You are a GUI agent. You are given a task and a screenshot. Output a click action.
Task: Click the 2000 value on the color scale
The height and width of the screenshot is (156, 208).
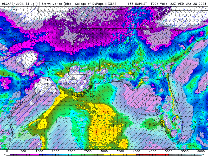point(72,151)
